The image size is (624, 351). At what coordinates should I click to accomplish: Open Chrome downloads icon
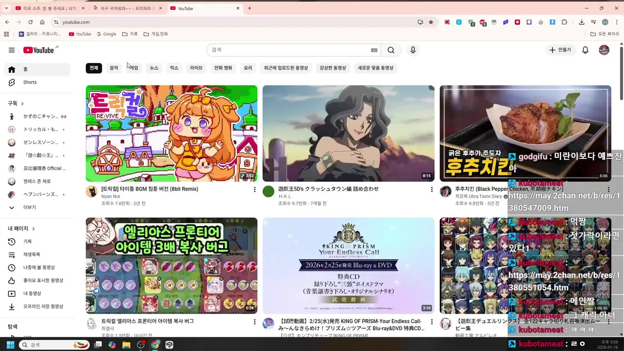tap(582, 22)
